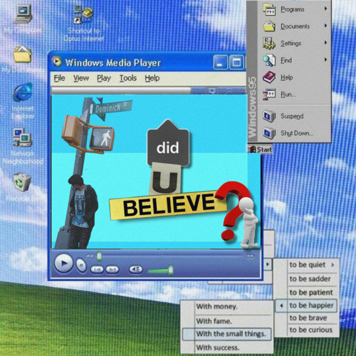Open the Play menu
Screen dimensions: 356x356
point(104,78)
